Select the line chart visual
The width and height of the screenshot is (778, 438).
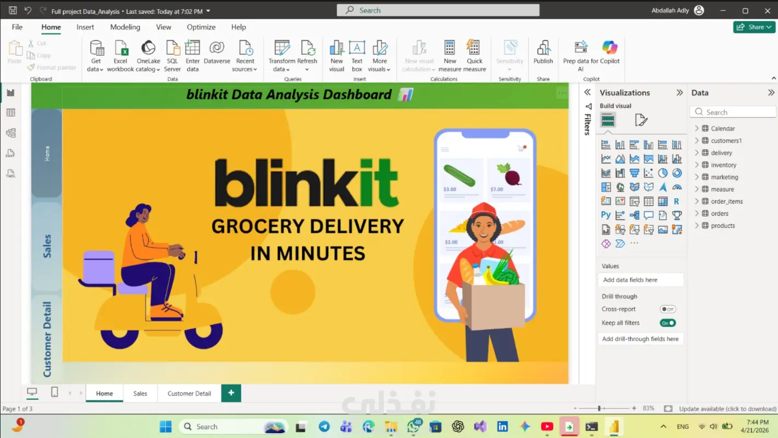[606, 159]
